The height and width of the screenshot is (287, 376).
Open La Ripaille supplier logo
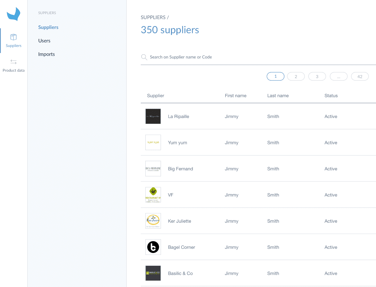153,116
